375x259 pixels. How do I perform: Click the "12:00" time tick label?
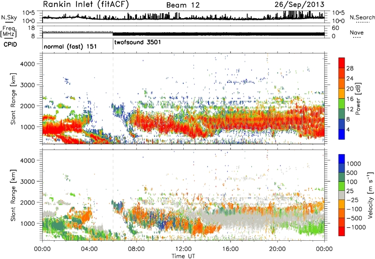(183, 249)
